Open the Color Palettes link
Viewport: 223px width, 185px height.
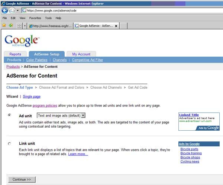[37, 60]
